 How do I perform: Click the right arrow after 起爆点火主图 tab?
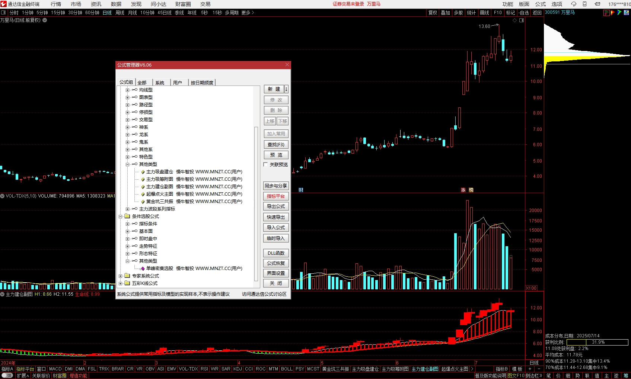coord(472,369)
